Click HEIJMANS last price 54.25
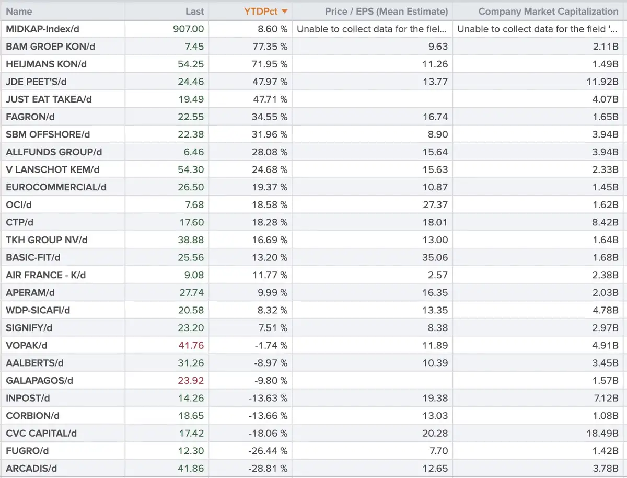The width and height of the screenshot is (627, 478). (x=191, y=64)
